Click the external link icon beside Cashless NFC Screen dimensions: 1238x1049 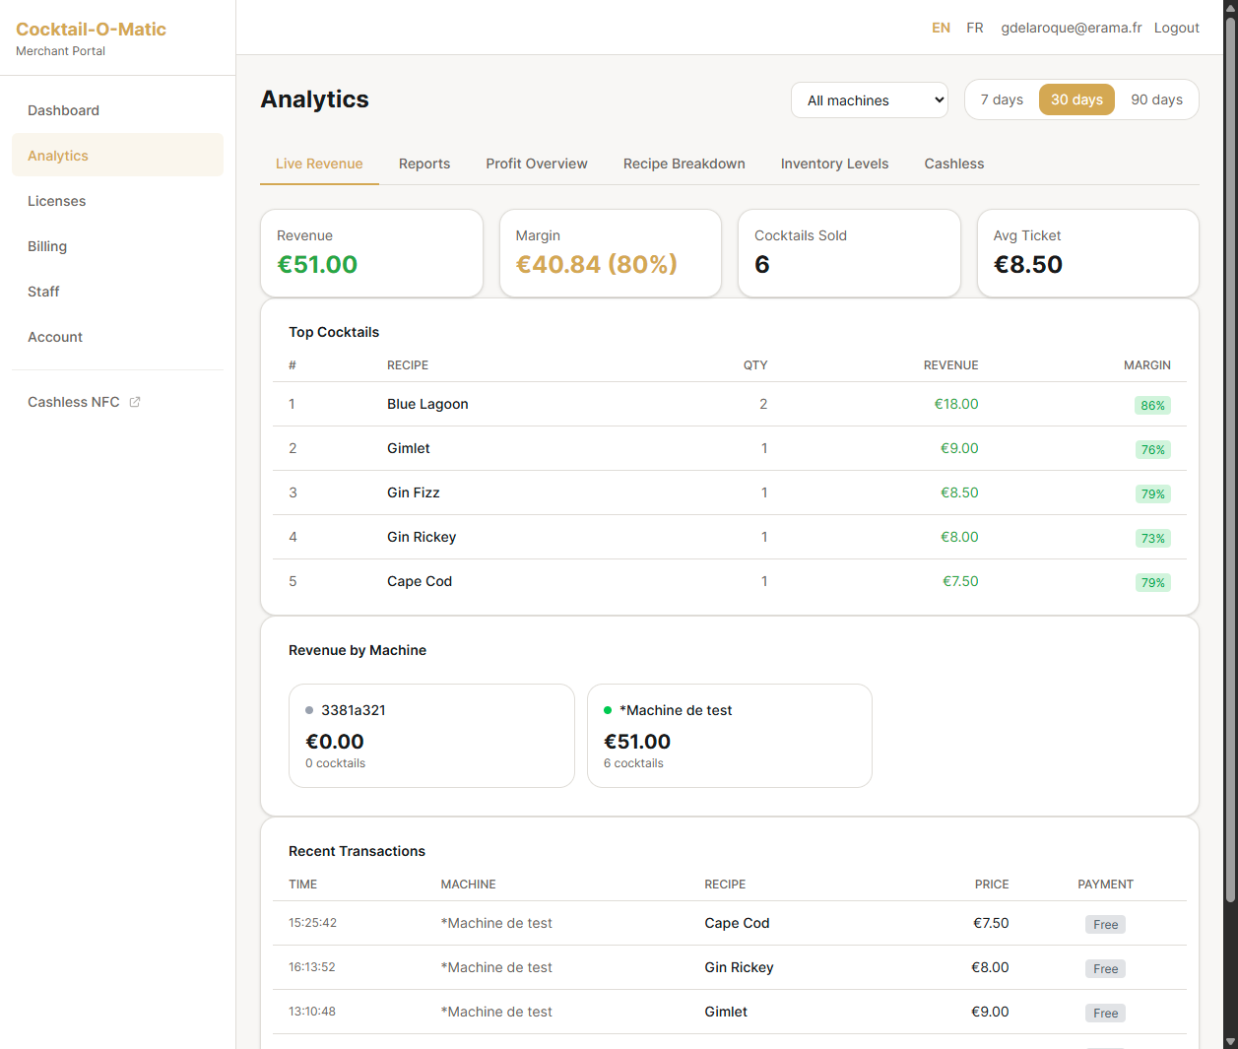pyautogui.click(x=135, y=402)
